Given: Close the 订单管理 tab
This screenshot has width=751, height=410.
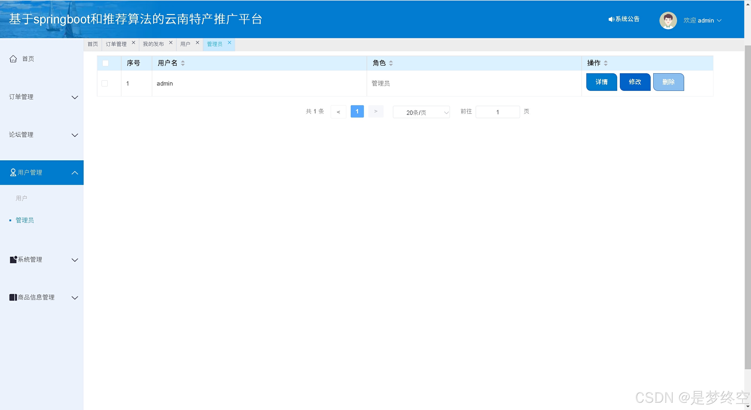Looking at the screenshot, I should [x=134, y=43].
